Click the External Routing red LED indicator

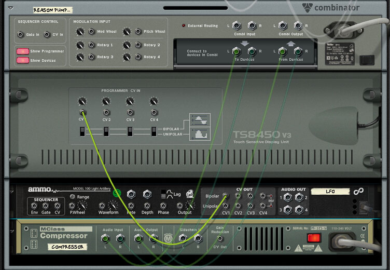click(x=184, y=25)
